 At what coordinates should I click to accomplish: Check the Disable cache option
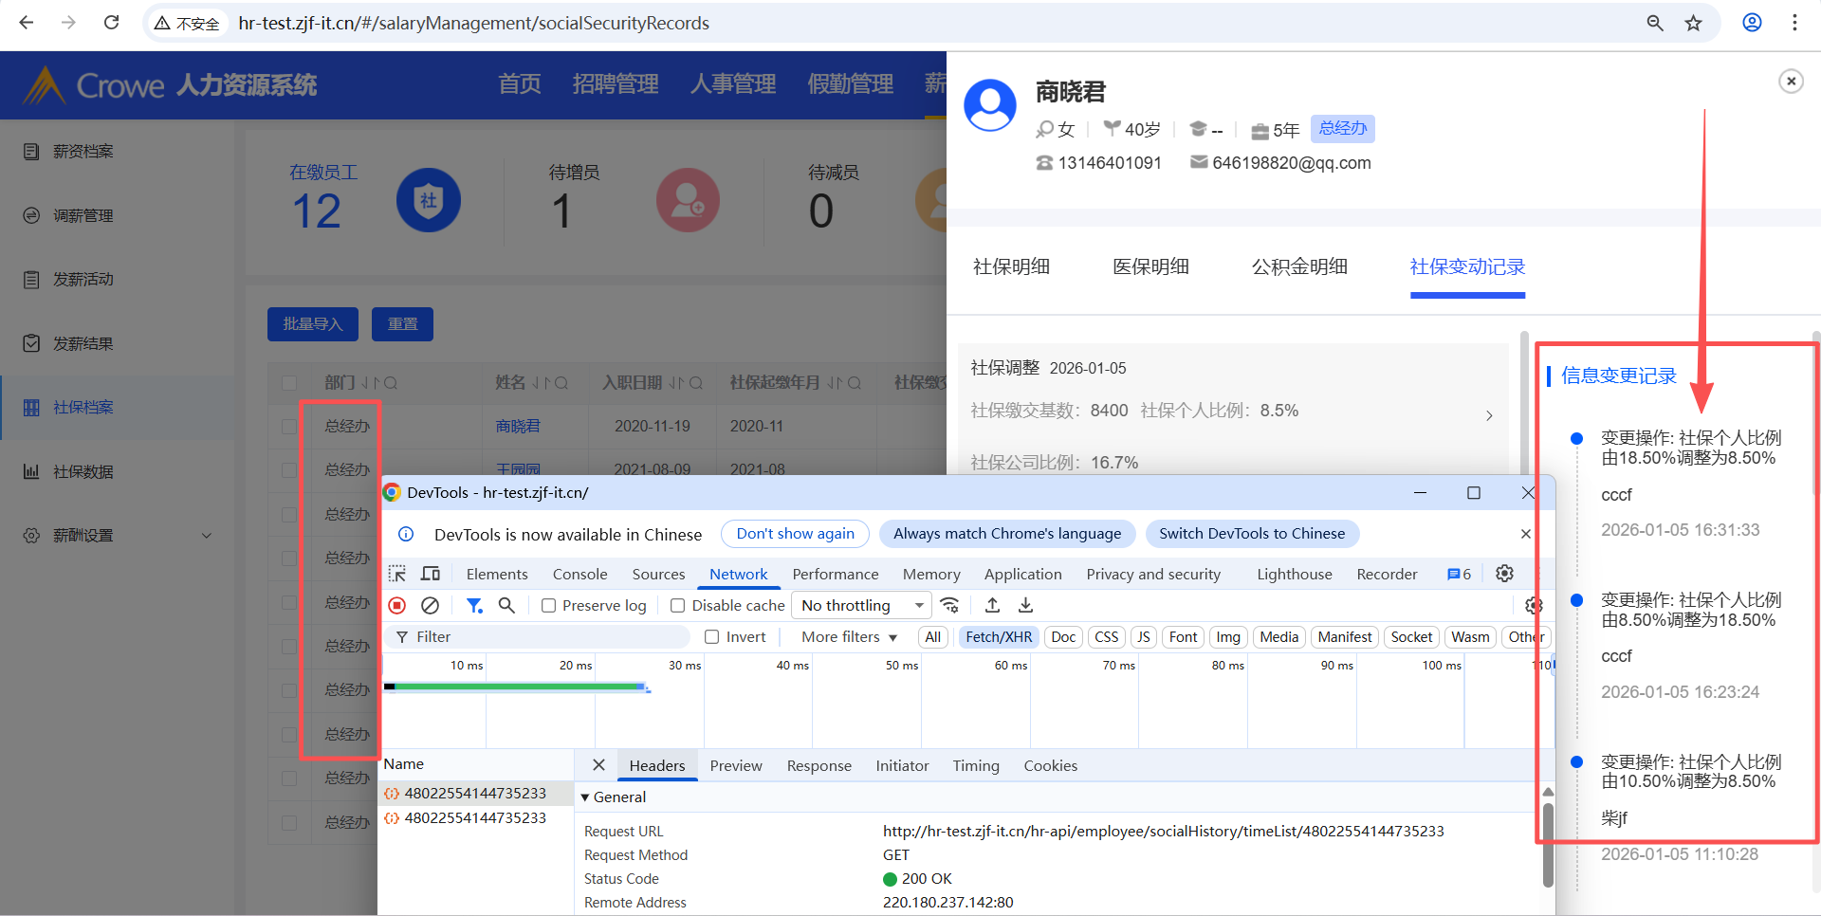[677, 606]
